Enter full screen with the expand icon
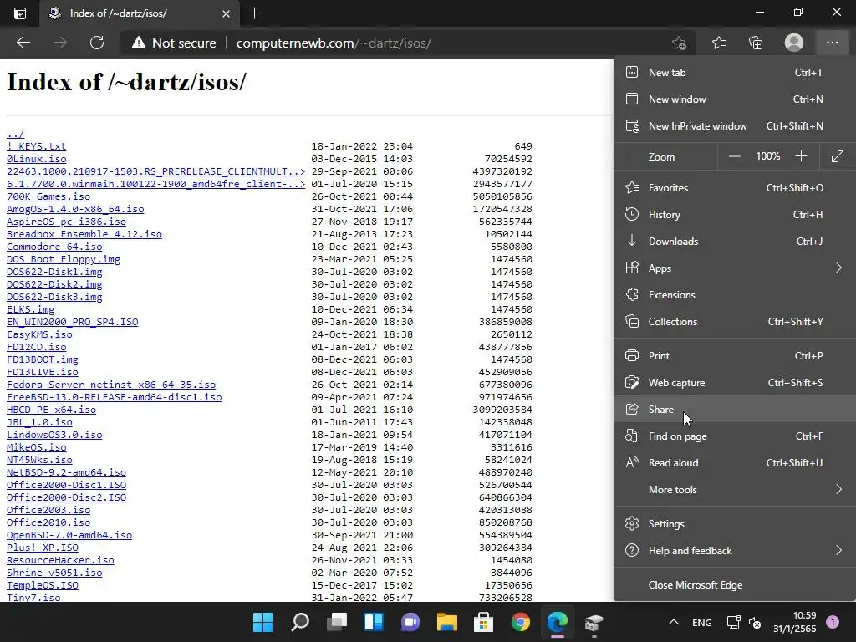The width and height of the screenshot is (856, 642). (x=838, y=156)
